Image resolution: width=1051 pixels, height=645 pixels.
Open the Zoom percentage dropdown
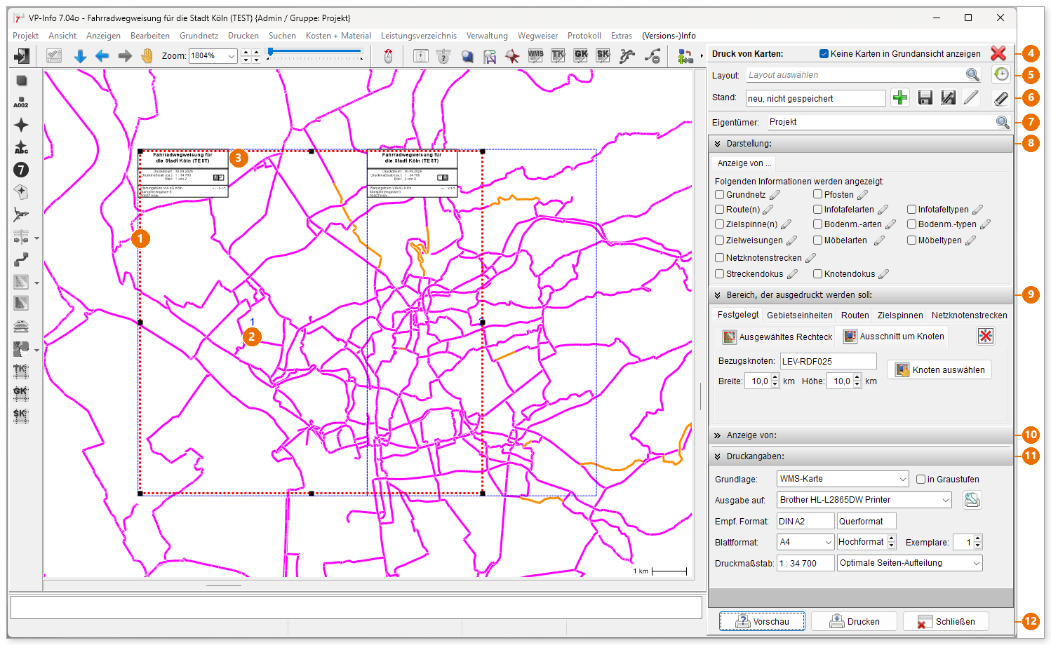click(232, 56)
